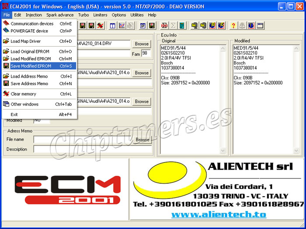Choose Load Original EPROM from File menu
The image size is (306, 229).
pyautogui.click(x=39, y=51)
